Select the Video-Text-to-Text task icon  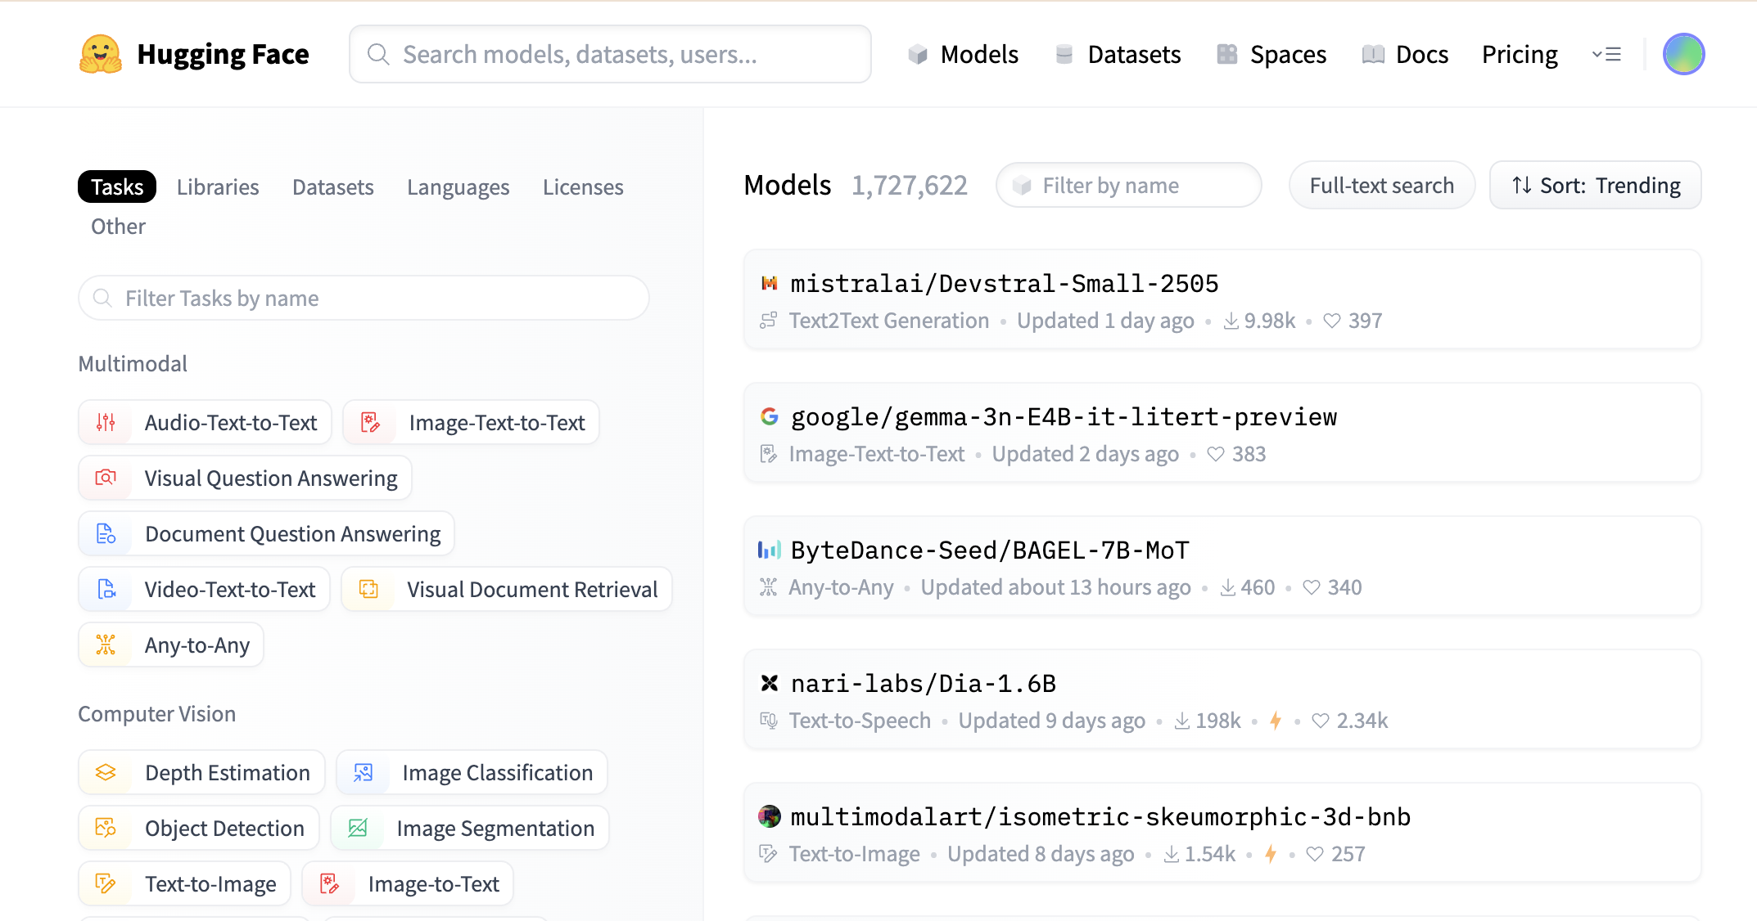(106, 589)
